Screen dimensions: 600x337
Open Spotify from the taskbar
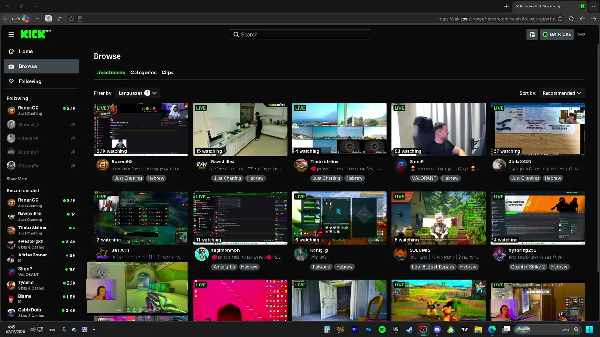pyautogui.click(x=382, y=330)
